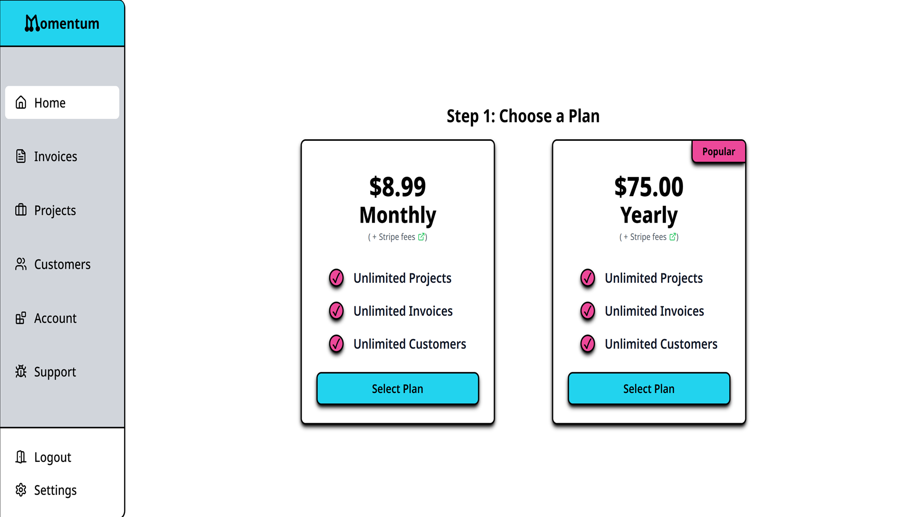Click the Settings gear icon
Viewport: 919px width, 517px height.
21,490
